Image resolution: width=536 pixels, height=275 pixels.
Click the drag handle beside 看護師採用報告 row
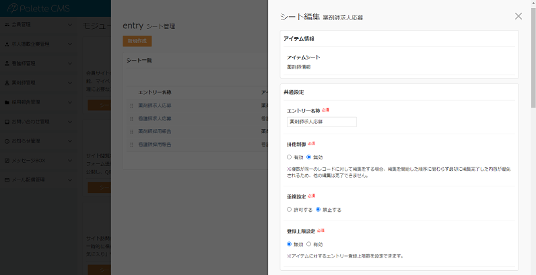tap(131, 145)
